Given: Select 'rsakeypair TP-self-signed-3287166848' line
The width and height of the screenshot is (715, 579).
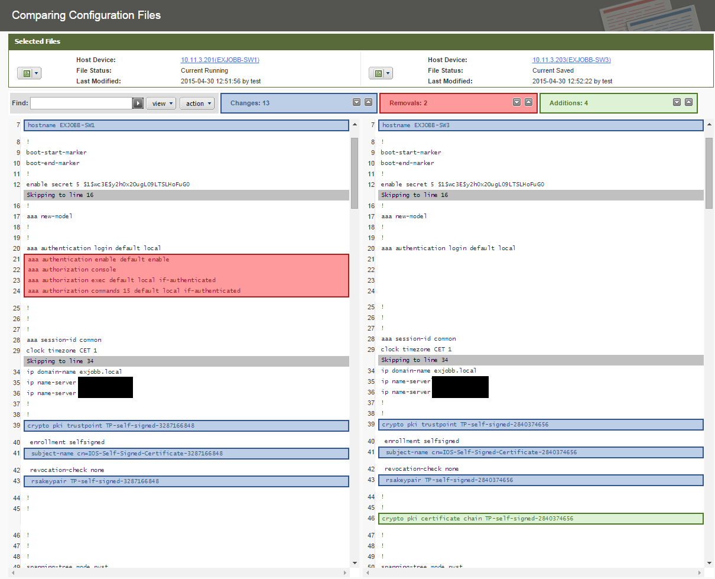Looking at the screenshot, I should [x=186, y=481].
